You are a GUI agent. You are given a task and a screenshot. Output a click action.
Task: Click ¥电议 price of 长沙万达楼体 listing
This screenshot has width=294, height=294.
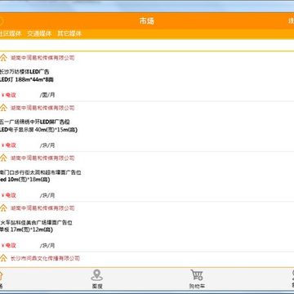pos(9,95)
